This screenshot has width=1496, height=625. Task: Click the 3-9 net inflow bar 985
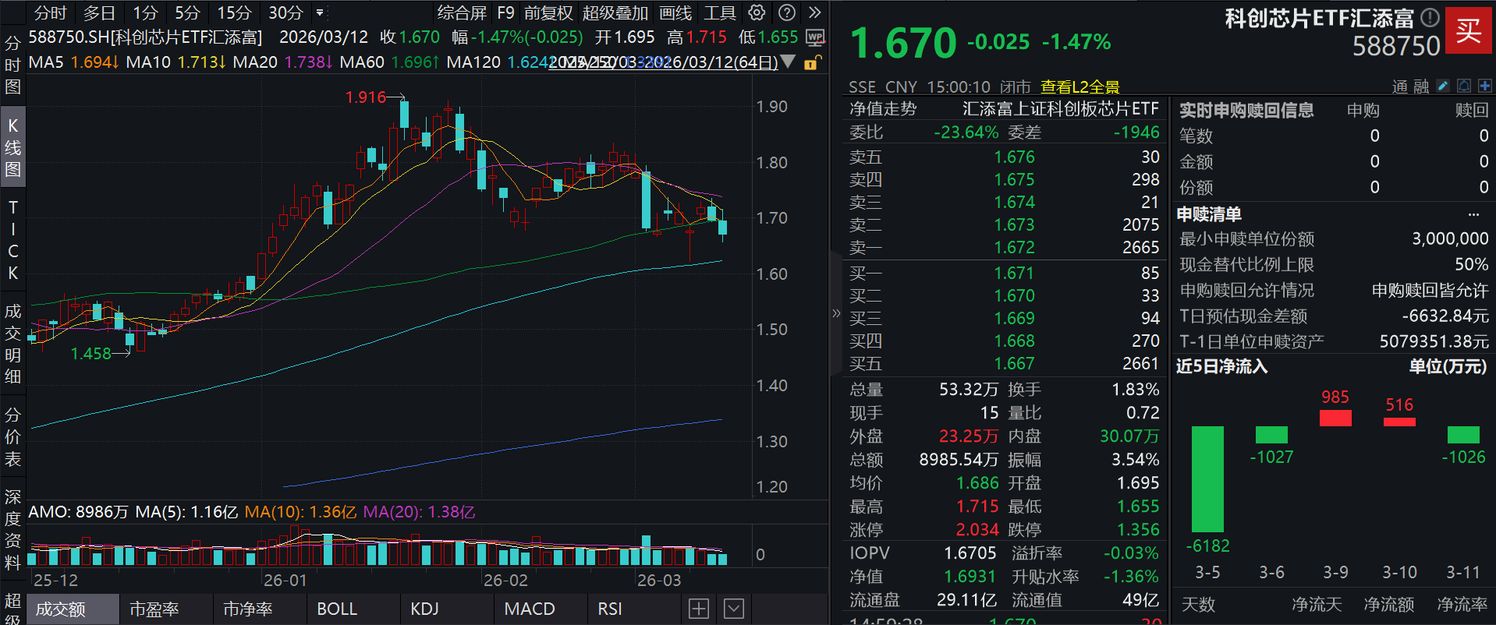[x=1335, y=418]
